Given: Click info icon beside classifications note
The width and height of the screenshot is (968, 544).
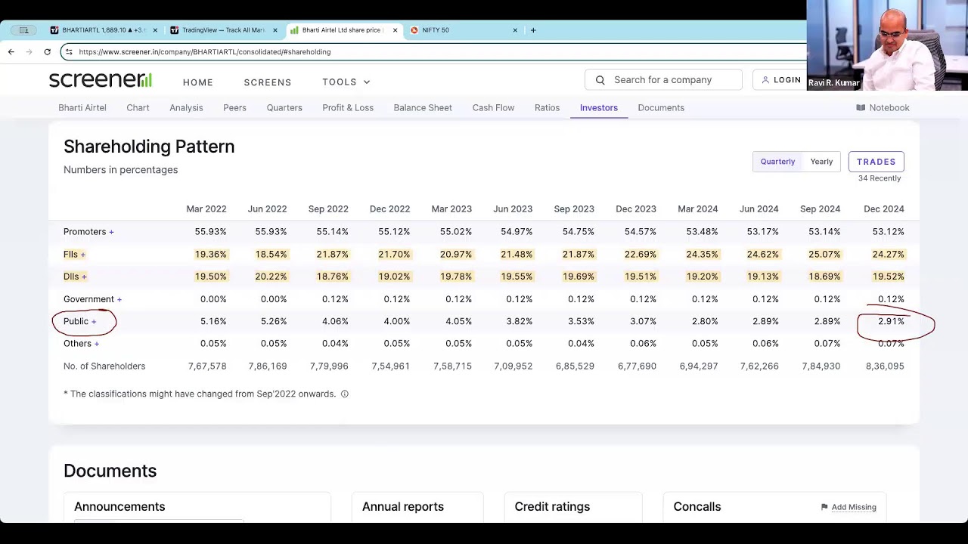Looking at the screenshot, I should 344,394.
